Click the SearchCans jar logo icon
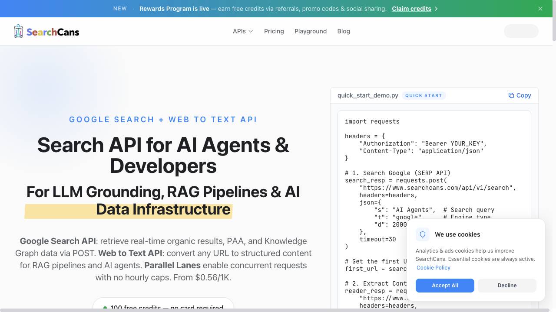The width and height of the screenshot is (556, 312). click(x=18, y=31)
